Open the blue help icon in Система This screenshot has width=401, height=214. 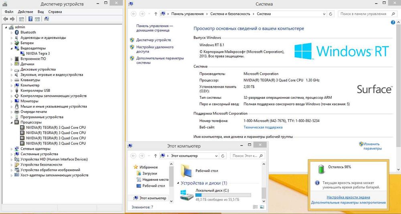[393, 22]
